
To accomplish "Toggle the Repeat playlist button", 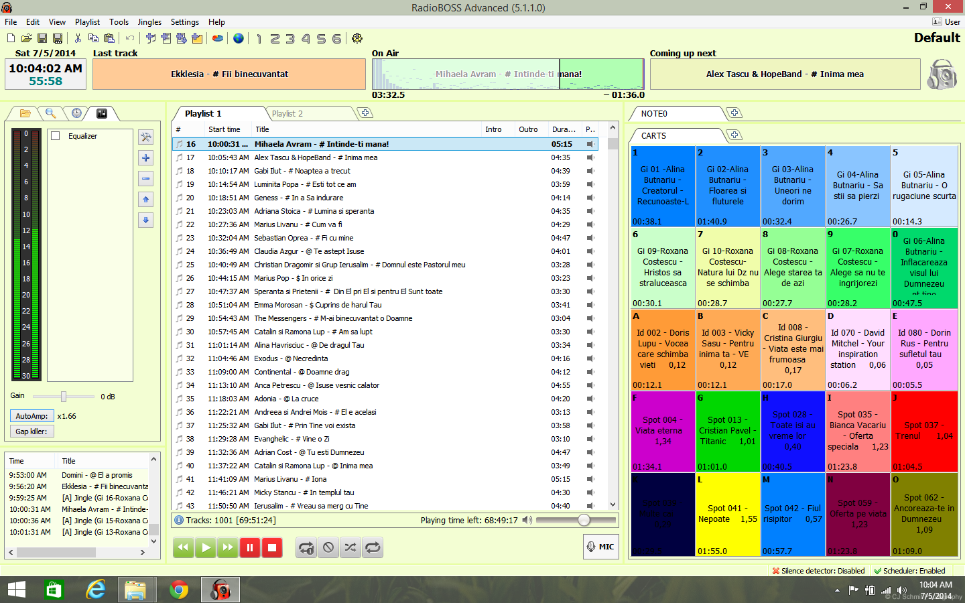I will coord(373,547).
